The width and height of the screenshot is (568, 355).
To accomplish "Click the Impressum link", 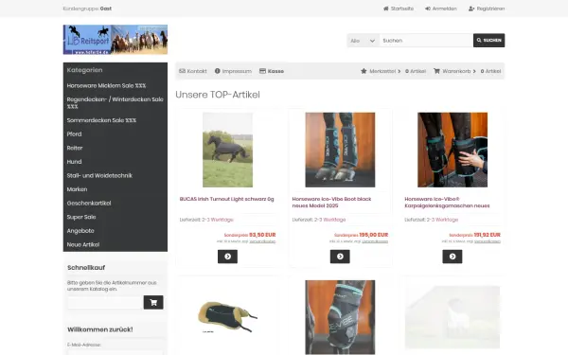I will (x=237, y=71).
